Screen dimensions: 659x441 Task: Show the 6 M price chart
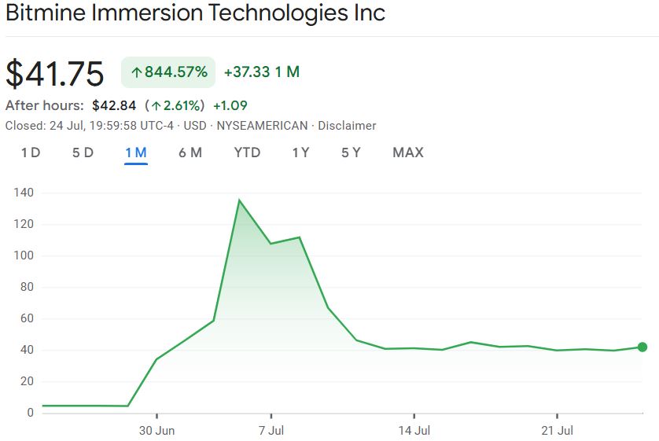190,153
